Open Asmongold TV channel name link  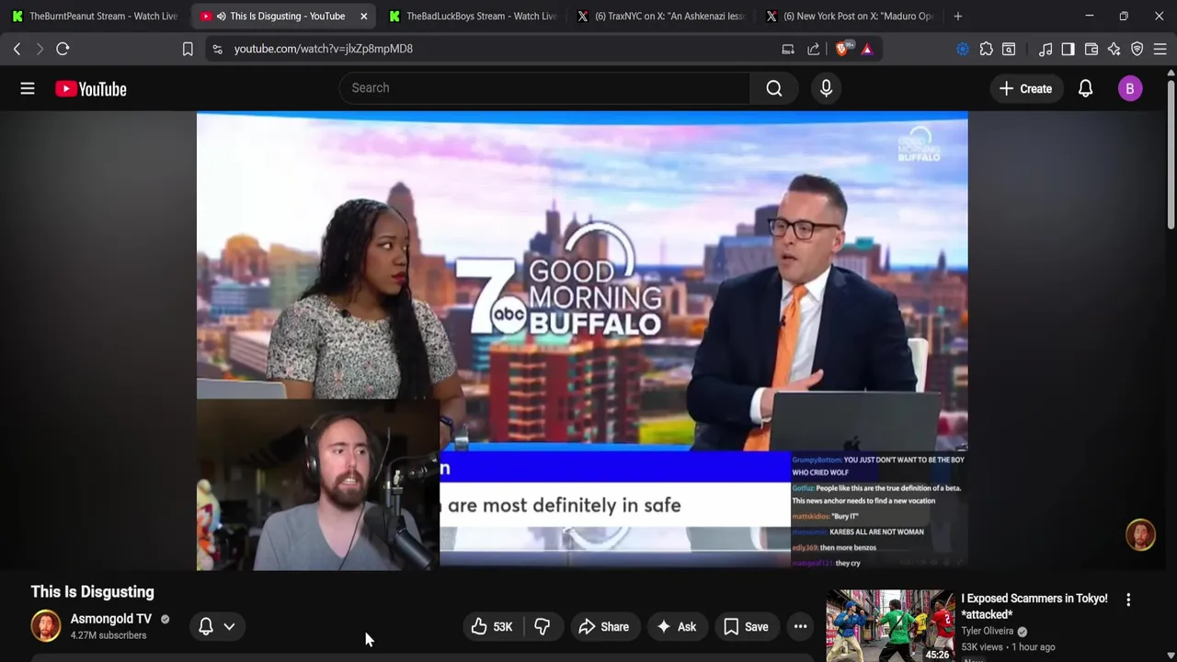(x=111, y=619)
